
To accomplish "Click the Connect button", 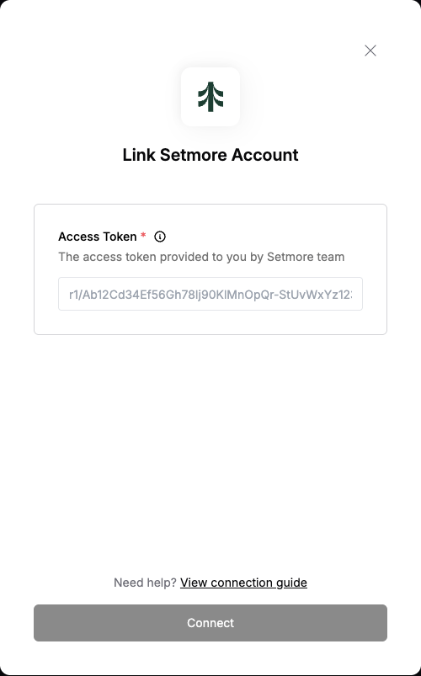I will point(210,622).
